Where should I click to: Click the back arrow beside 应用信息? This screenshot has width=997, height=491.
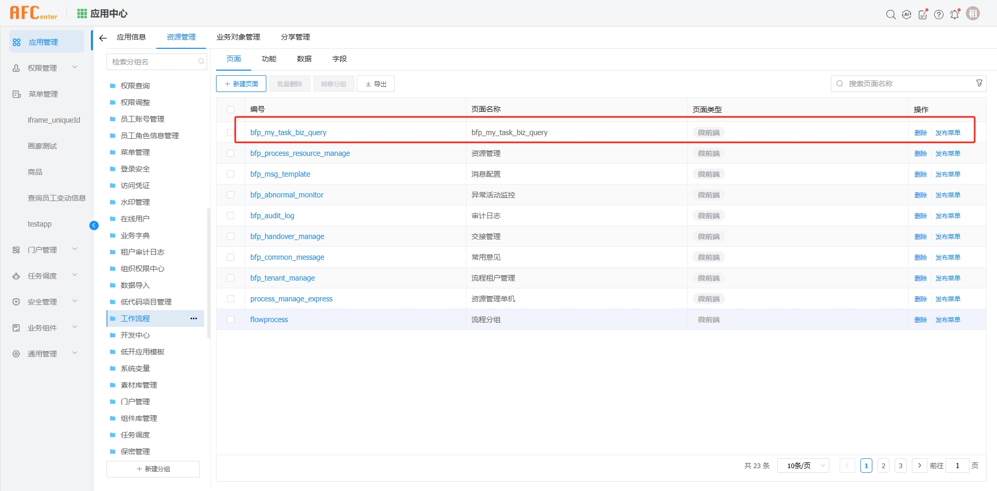(103, 37)
